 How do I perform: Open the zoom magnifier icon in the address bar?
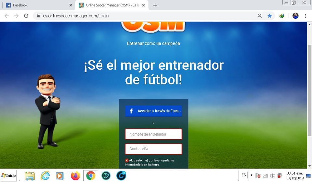260,16
